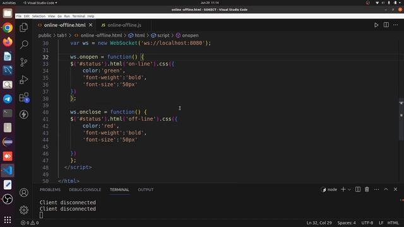Switch to the PROBLEMS panel tab
This screenshot has height=227, width=404.
(x=50, y=190)
